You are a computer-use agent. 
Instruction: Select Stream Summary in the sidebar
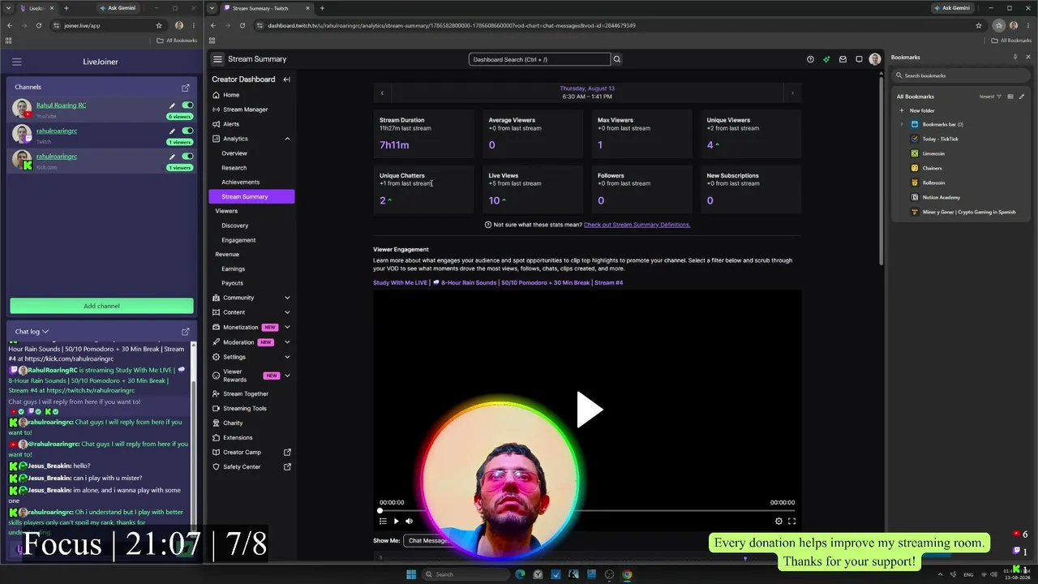point(251,196)
